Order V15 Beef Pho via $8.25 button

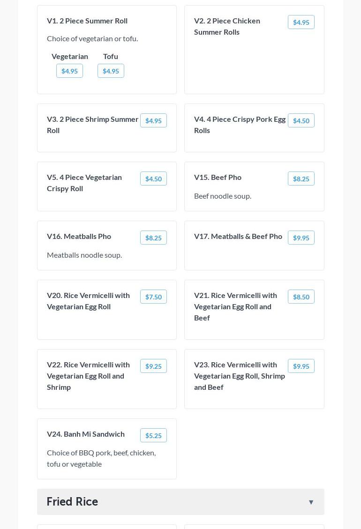coord(301,179)
